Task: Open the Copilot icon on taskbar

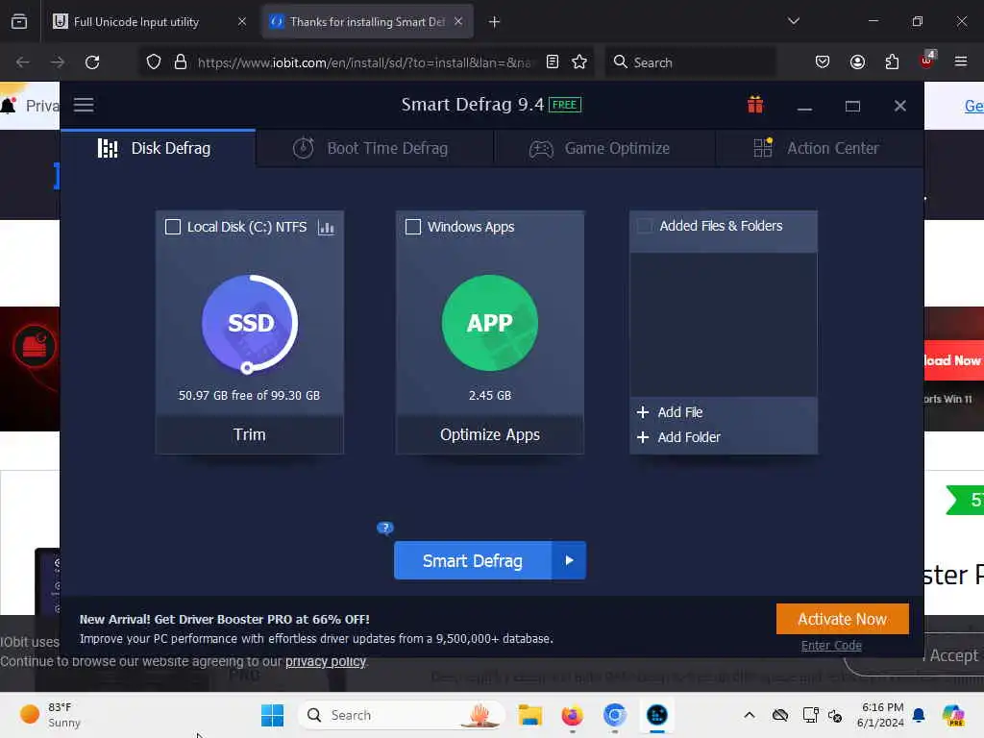Action: tap(952, 715)
